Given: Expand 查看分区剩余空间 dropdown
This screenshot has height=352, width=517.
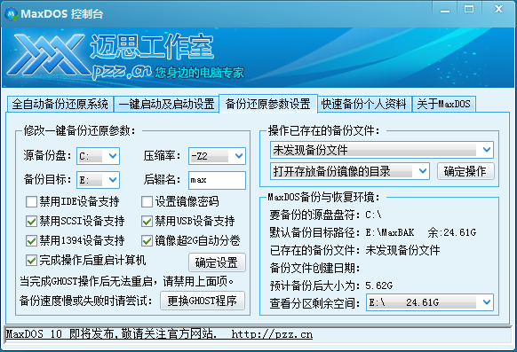Looking at the screenshot, I should [x=430, y=302].
